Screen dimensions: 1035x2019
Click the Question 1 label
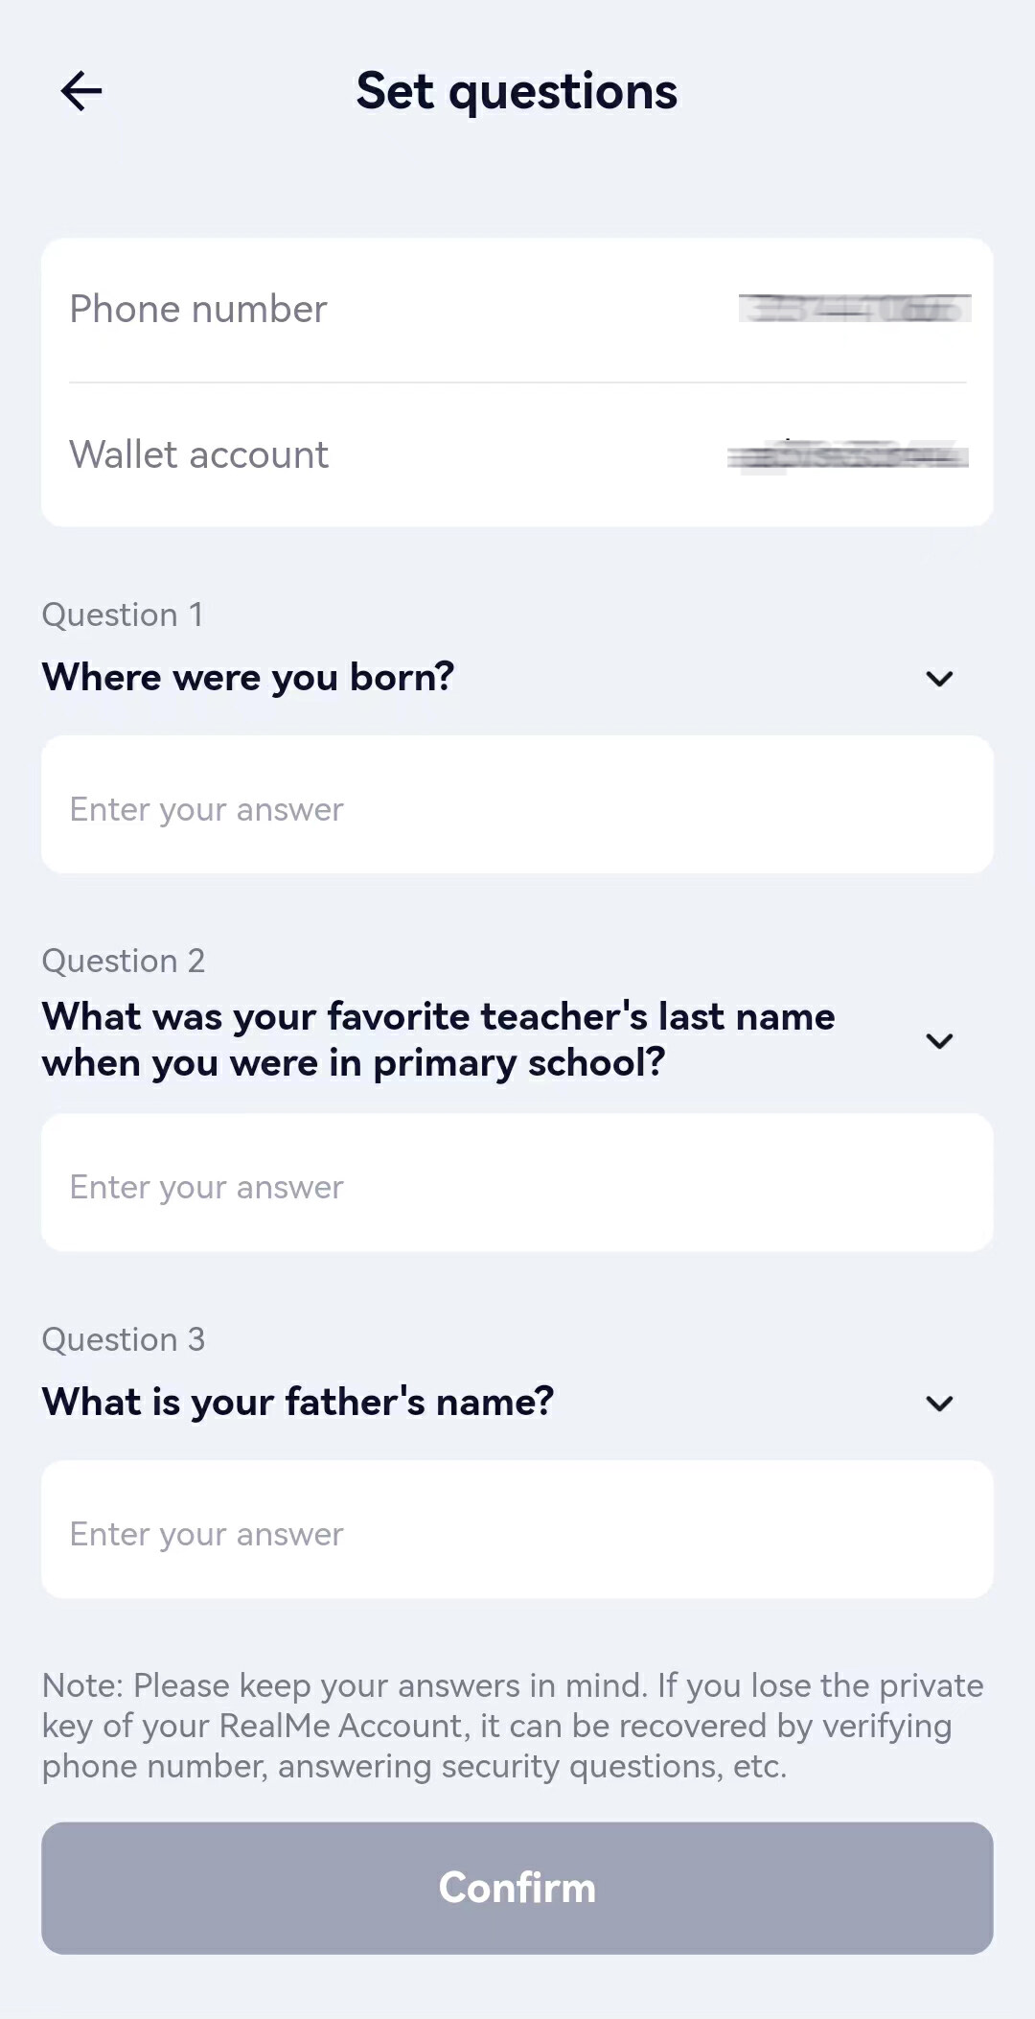pyautogui.click(x=123, y=615)
